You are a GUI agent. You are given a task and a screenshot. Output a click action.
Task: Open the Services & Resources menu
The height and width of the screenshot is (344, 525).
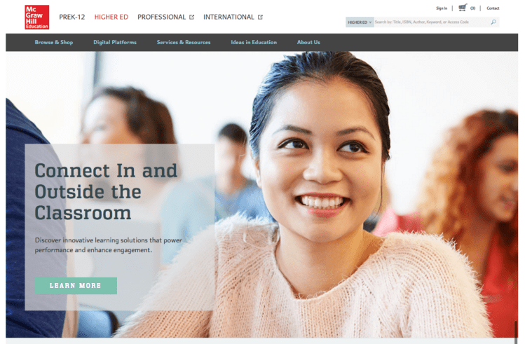coord(184,42)
